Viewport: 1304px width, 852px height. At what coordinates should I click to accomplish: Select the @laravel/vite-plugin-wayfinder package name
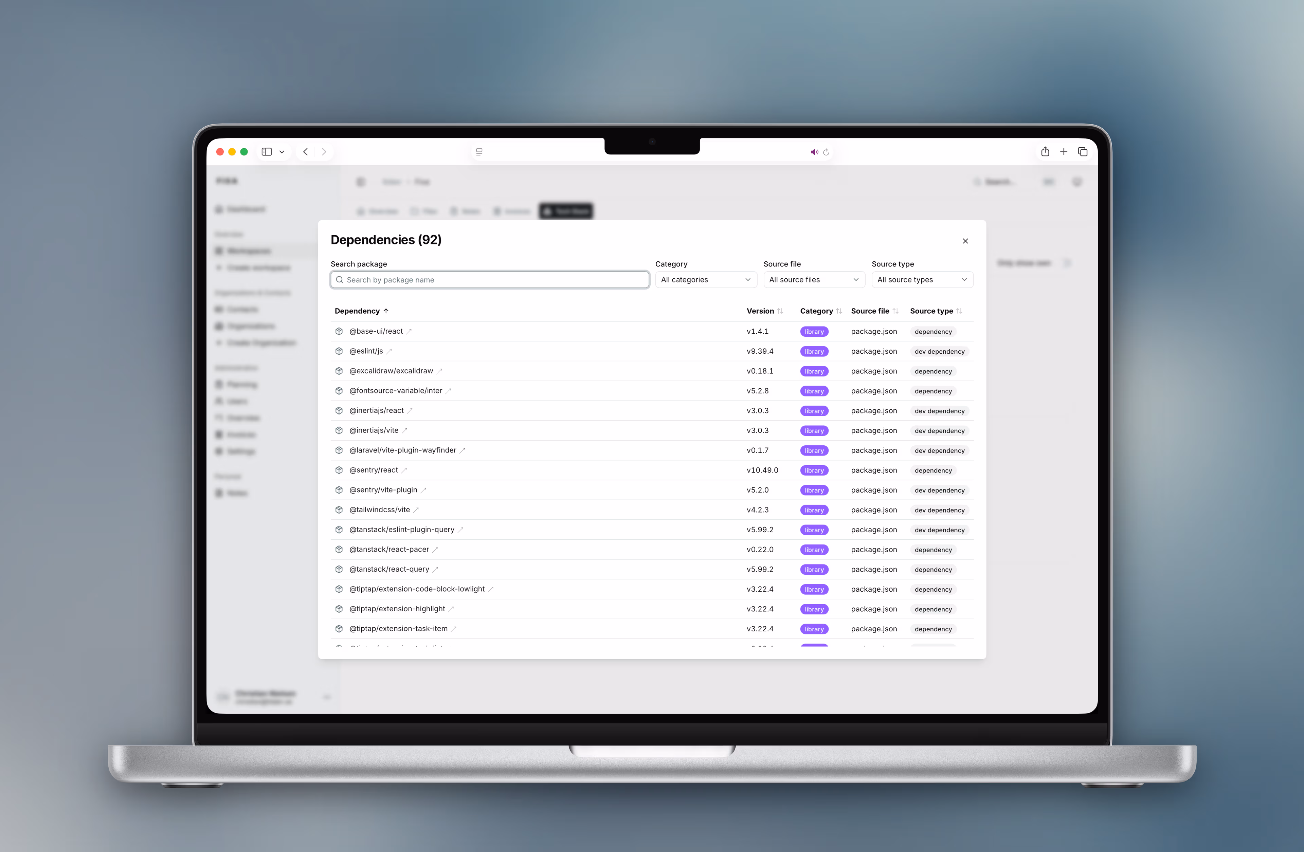coord(403,450)
